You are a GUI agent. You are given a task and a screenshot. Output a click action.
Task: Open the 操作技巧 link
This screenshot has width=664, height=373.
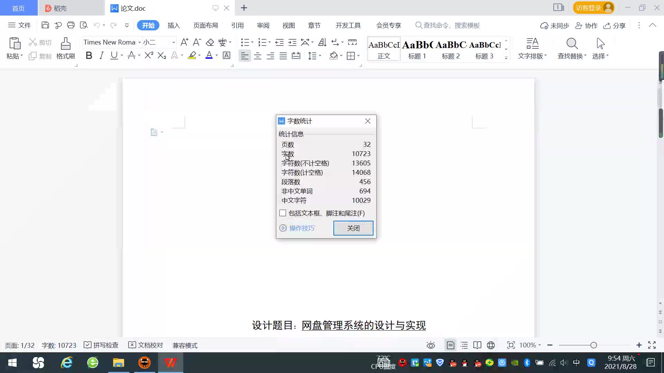[x=302, y=228]
